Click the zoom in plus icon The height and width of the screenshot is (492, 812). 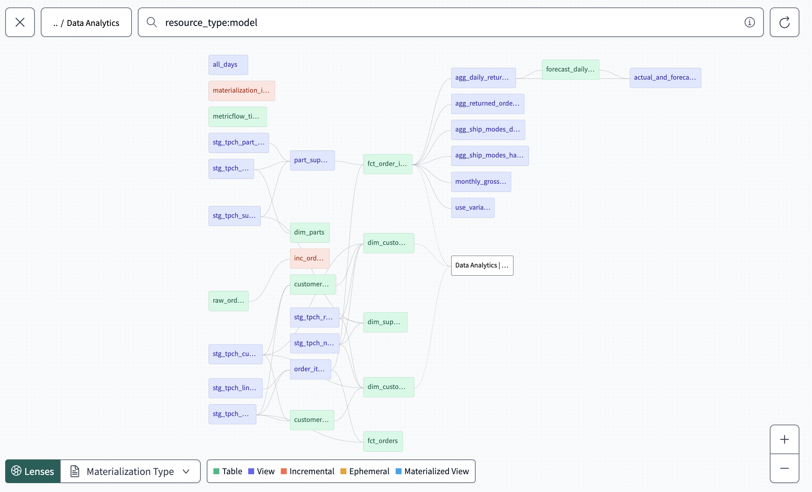(784, 439)
